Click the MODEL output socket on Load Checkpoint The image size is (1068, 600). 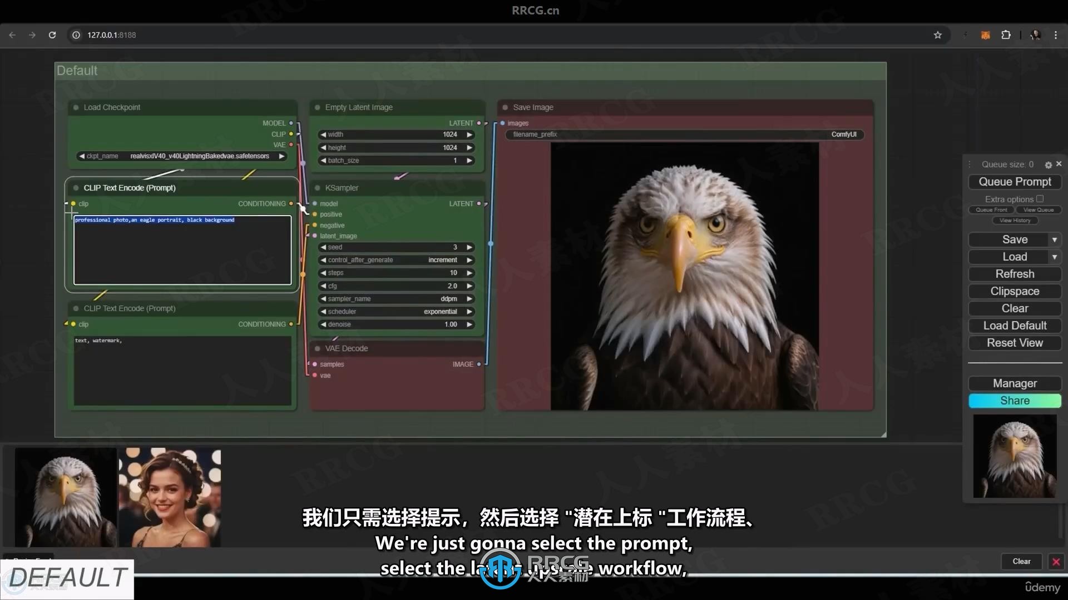291,123
